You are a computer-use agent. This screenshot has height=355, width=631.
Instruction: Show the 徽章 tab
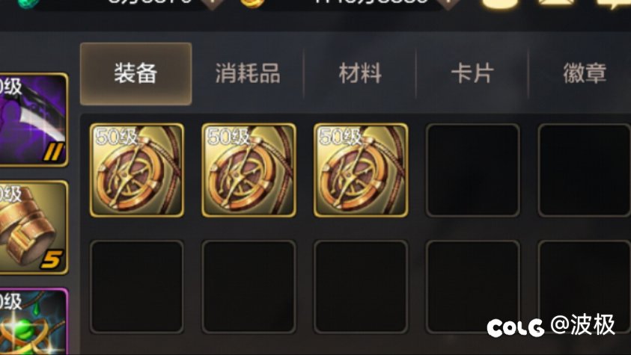pos(585,74)
